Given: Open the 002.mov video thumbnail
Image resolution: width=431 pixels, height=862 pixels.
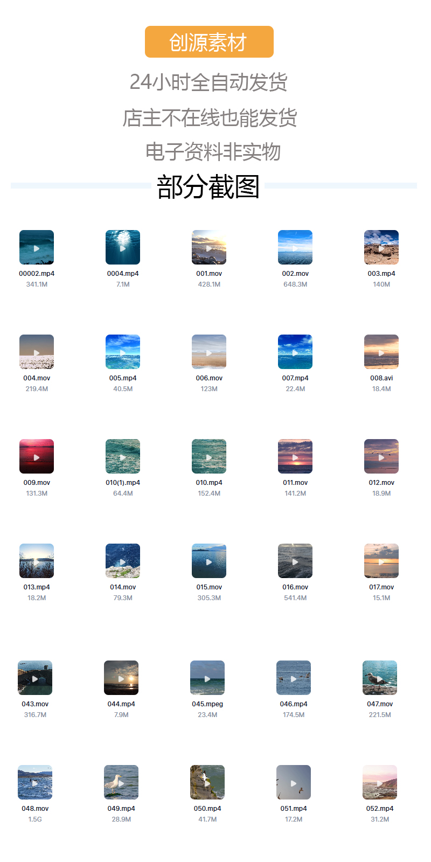Looking at the screenshot, I should click(x=295, y=247).
